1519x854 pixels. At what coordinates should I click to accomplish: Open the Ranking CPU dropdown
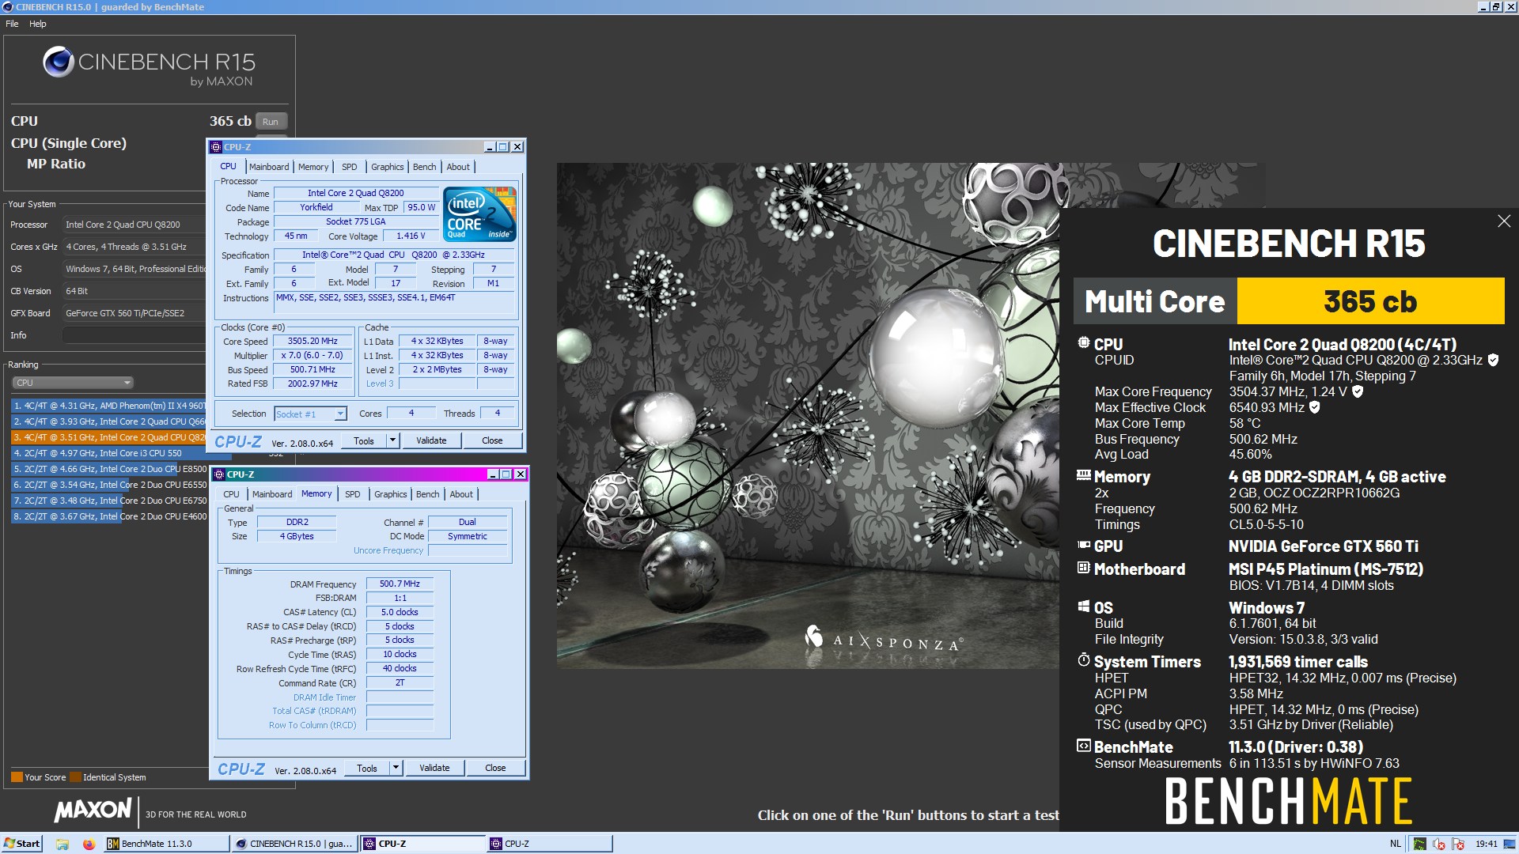pos(73,383)
